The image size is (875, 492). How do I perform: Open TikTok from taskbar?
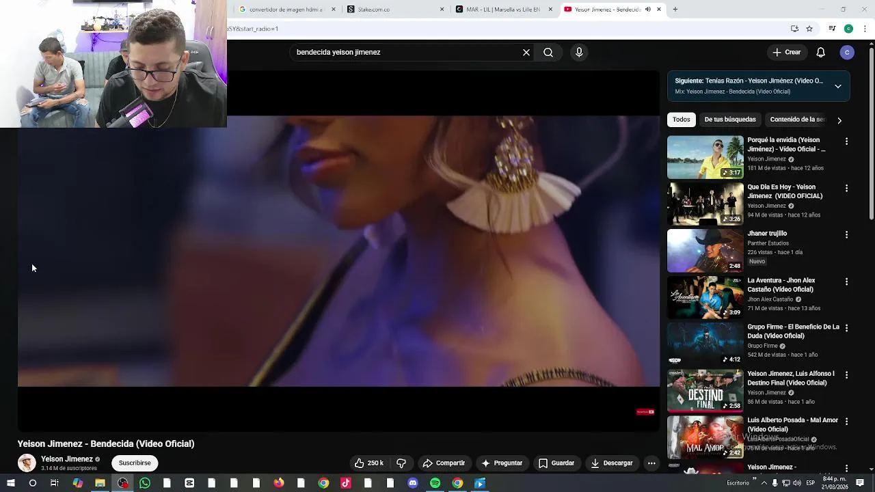[346, 483]
